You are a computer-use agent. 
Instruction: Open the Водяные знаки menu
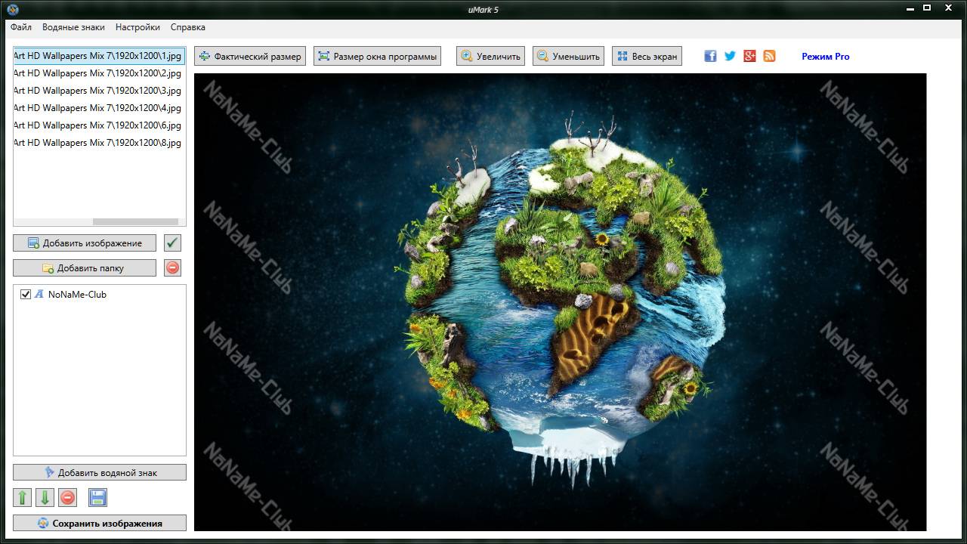tap(73, 27)
